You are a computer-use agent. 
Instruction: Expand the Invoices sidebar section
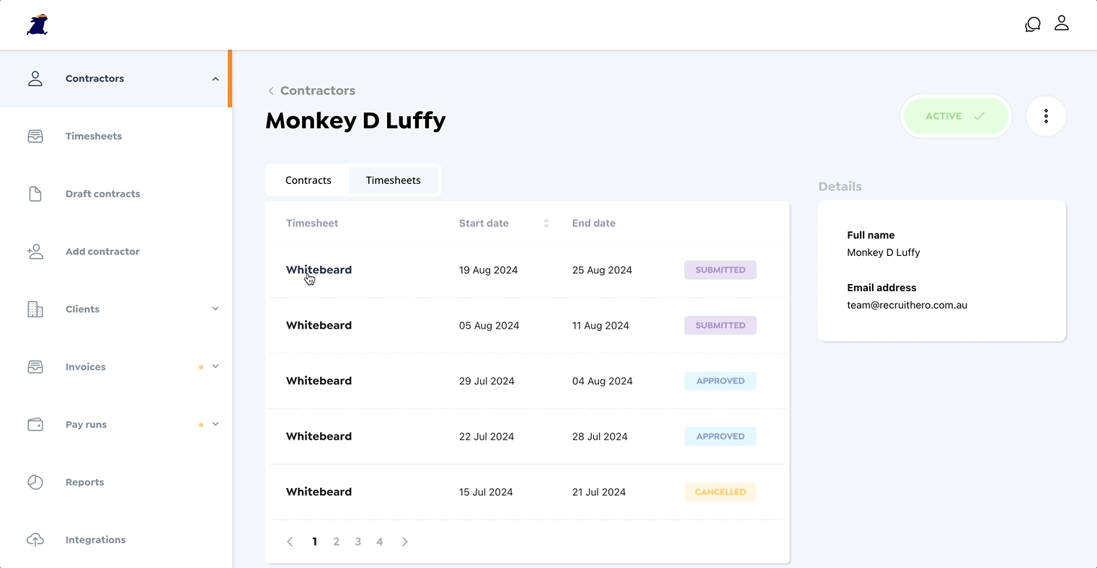215,367
